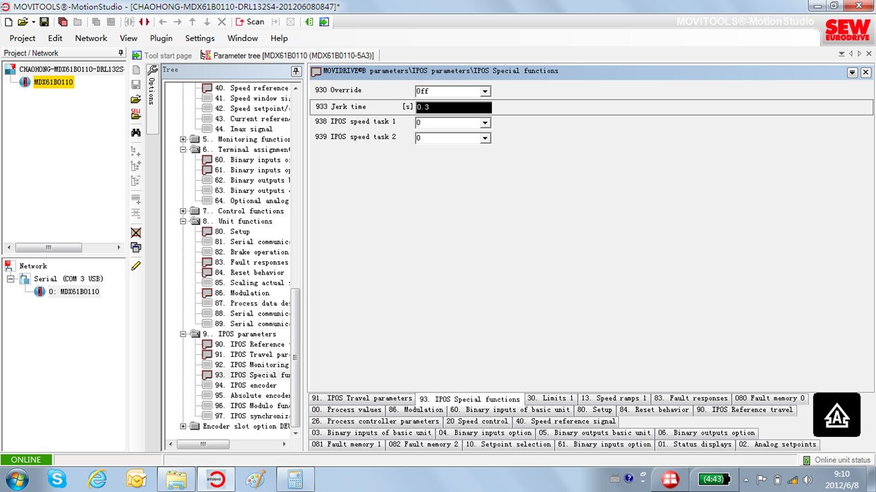Click the Scan button in the toolbar
This screenshot has width=876, height=492.
click(250, 22)
